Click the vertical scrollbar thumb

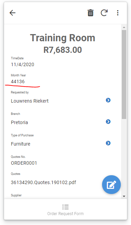click(x=124, y=74)
